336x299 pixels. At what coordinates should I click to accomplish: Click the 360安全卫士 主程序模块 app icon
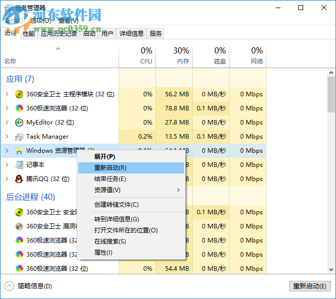[19, 94]
